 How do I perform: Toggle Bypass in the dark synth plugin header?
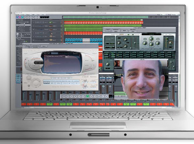(108, 30)
